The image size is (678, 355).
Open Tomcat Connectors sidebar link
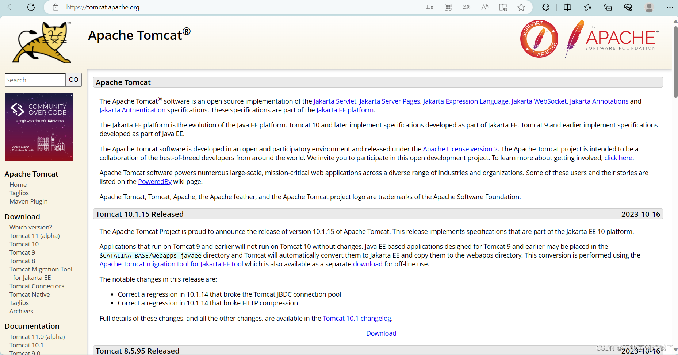point(37,286)
